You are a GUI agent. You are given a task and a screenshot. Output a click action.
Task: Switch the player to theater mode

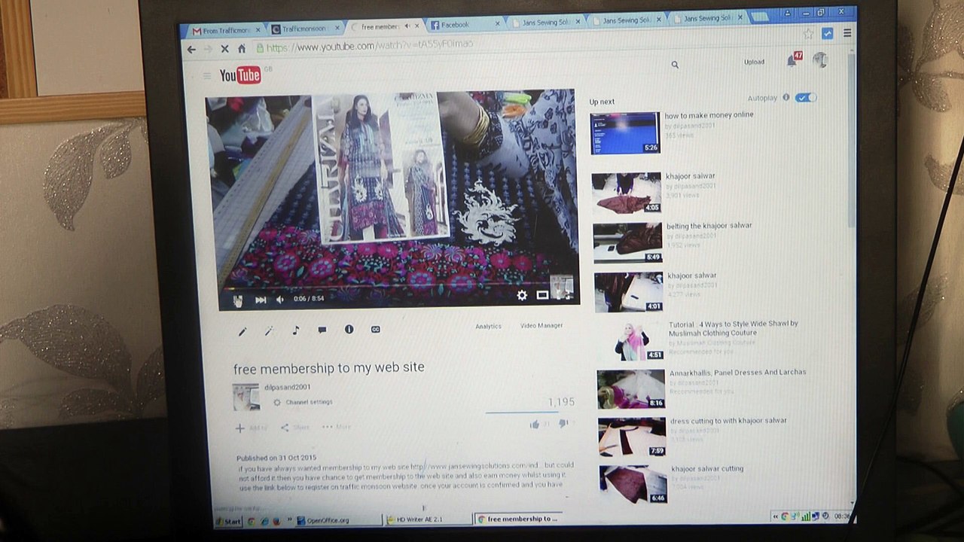[542, 295]
